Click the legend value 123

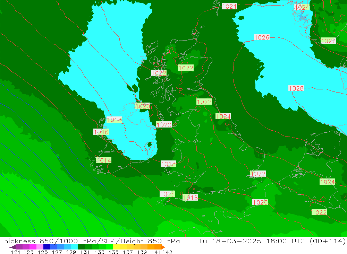(x=28, y=252)
